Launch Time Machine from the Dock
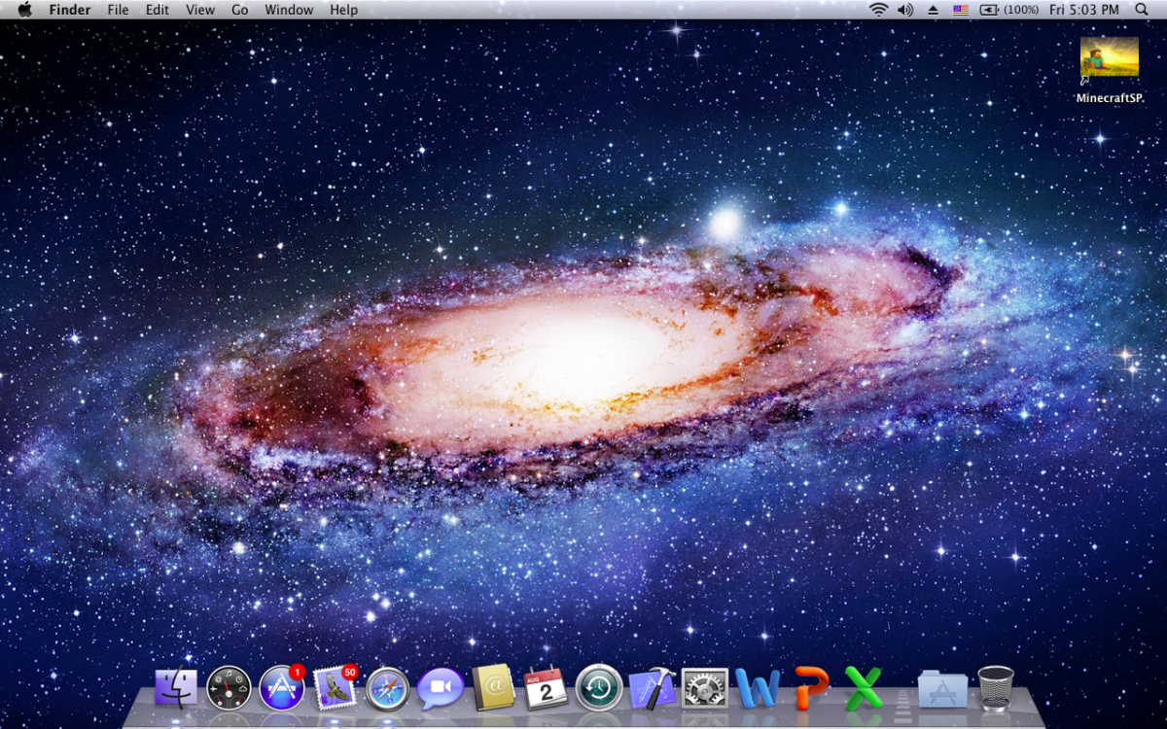The width and height of the screenshot is (1167, 729). (x=598, y=688)
